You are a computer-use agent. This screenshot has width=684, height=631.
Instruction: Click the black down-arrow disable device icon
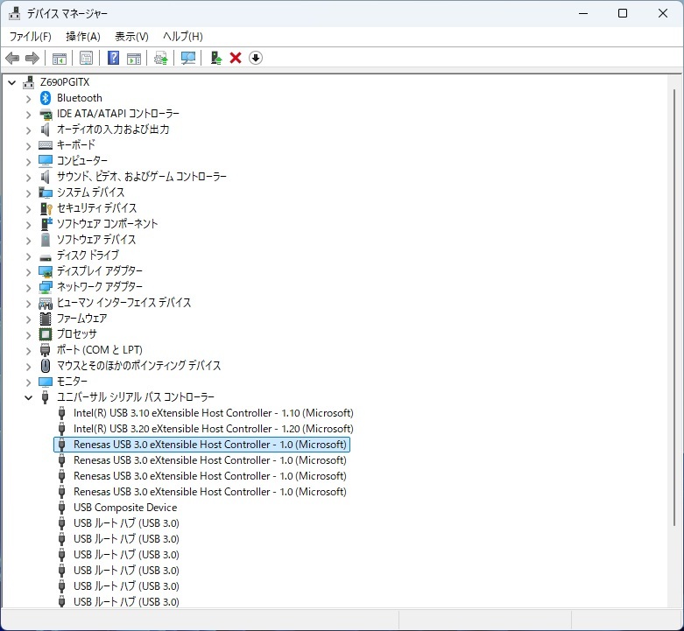256,58
